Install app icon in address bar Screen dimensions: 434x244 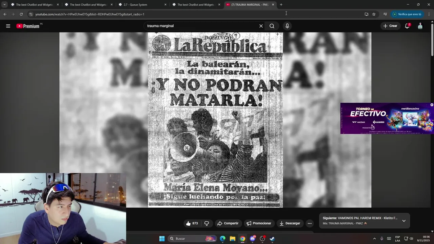click(367, 14)
